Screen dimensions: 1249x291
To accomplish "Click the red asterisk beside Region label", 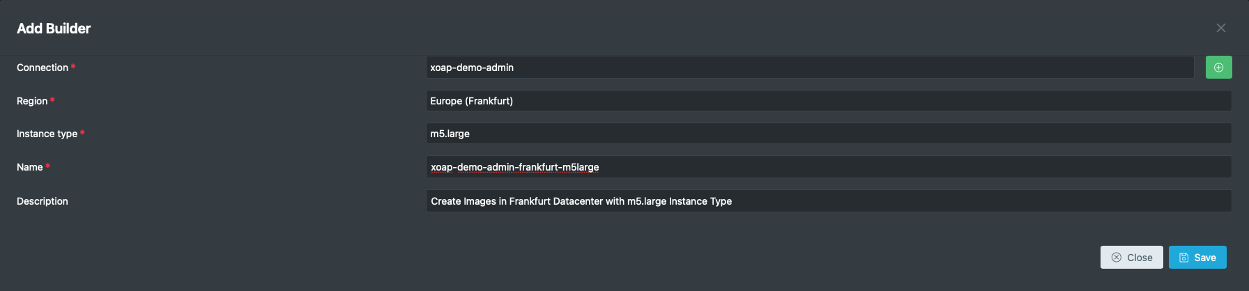I will (x=52, y=100).
